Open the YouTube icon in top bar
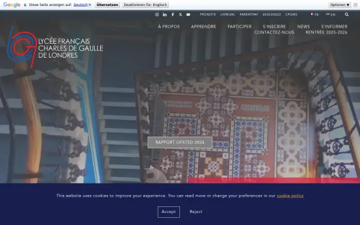 188,14
